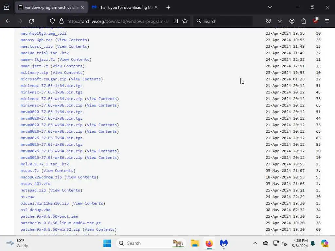335x251 pixels.
Task: Open Firefox View icon in tab bar
Action: click(x=7, y=8)
